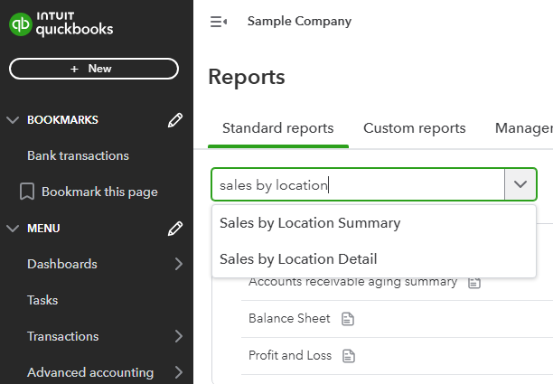553x384 pixels.
Task: Click the report icon next to Profit and Loss
Action: (349, 356)
